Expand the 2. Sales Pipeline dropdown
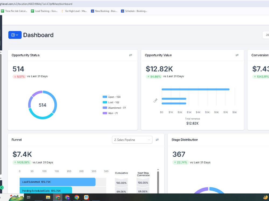 coord(132,140)
